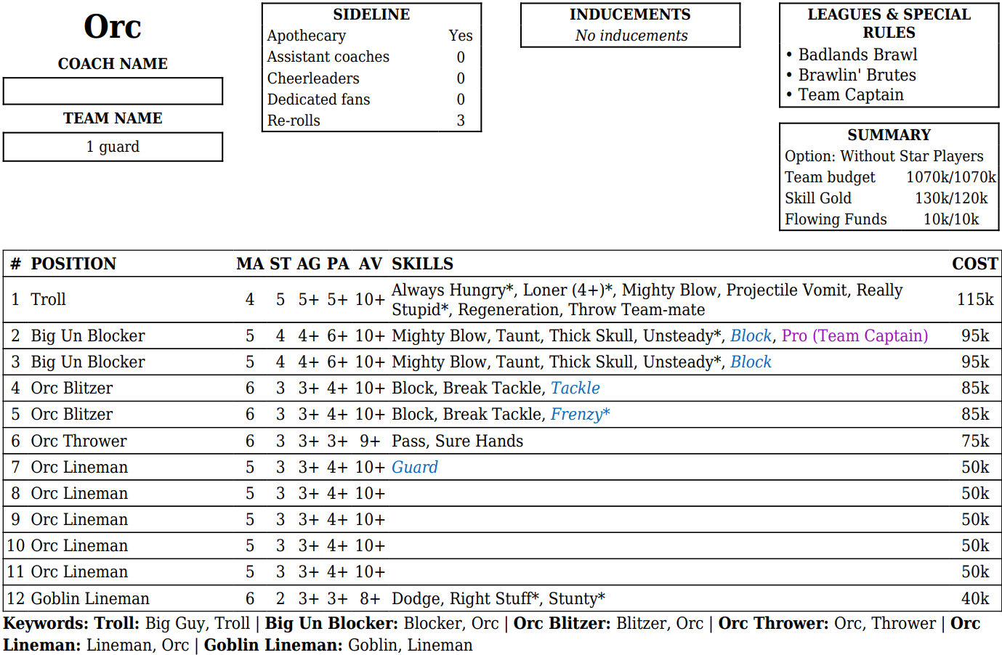This screenshot has width=1002, height=655.
Task: Click the Re-rolls value '3'
Action: coord(461,121)
